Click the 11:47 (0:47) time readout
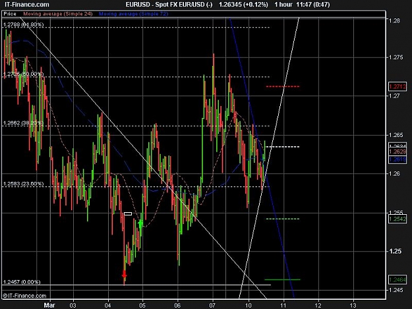Viewport: 412px width, 309px height. [x=312, y=5]
